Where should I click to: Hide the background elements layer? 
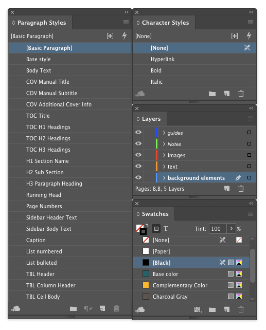[x=138, y=177]
